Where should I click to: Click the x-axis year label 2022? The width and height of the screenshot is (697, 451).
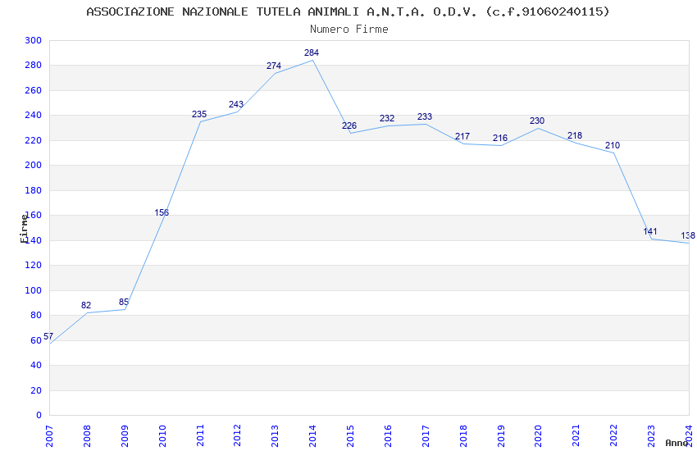coord(614,436)
